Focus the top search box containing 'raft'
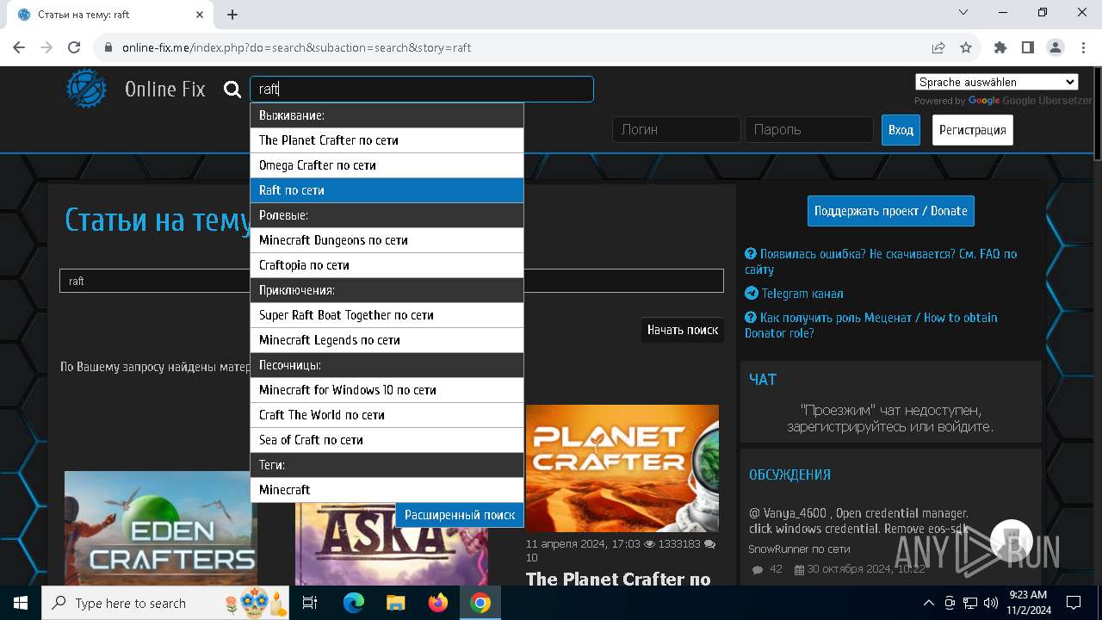The height and width of the screenshot is (620, 1102). (x=422, y=90)
